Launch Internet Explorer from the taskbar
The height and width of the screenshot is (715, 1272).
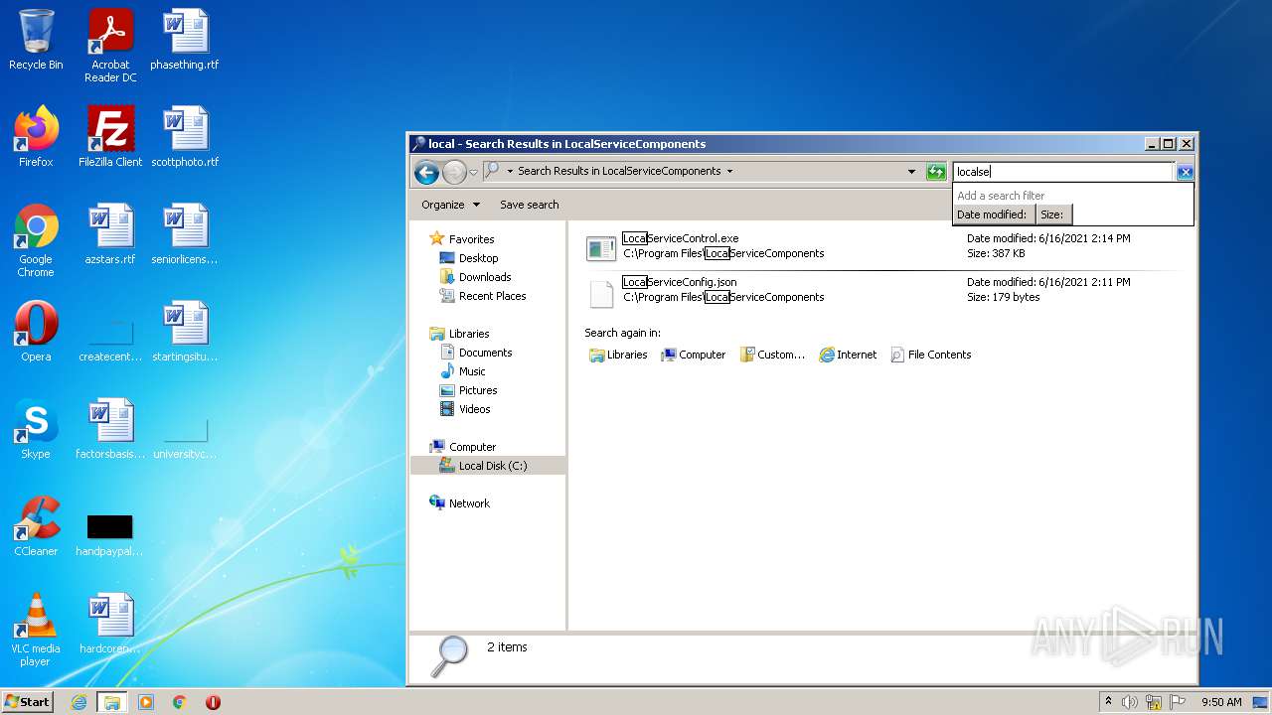[79, 702]
